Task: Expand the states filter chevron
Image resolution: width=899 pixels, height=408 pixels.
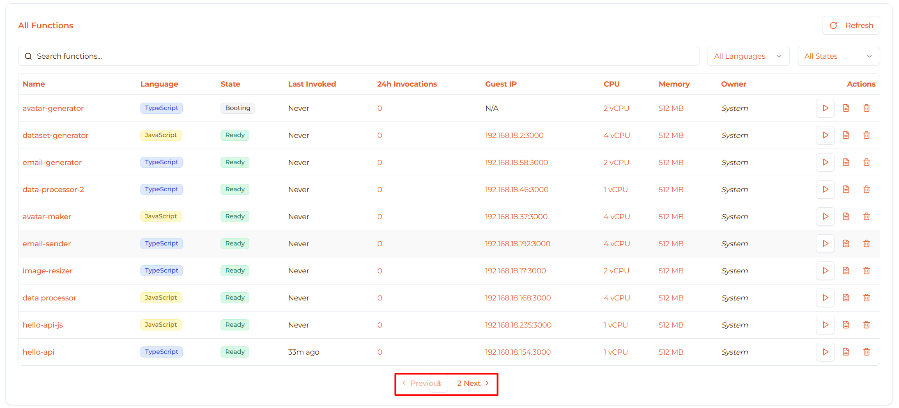Action: 869,56
